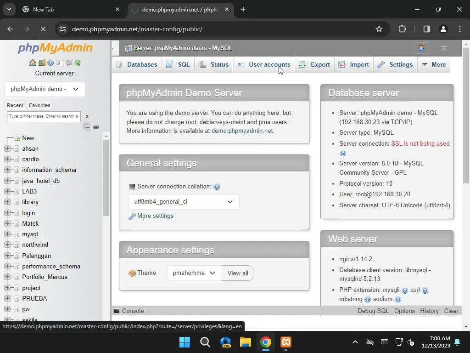Click Clear in console bar
470x353 pixels.
[451, 311]
